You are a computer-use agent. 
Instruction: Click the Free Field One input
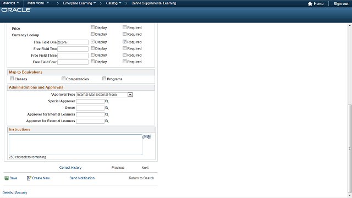(73, 42)
